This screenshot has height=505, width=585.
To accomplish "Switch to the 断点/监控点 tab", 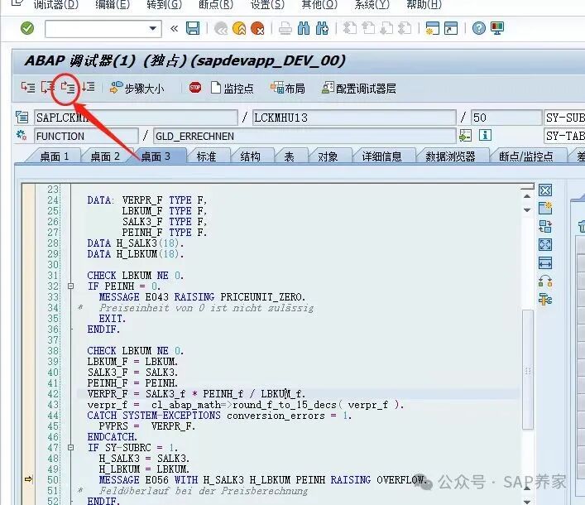I will click(526, 156).
